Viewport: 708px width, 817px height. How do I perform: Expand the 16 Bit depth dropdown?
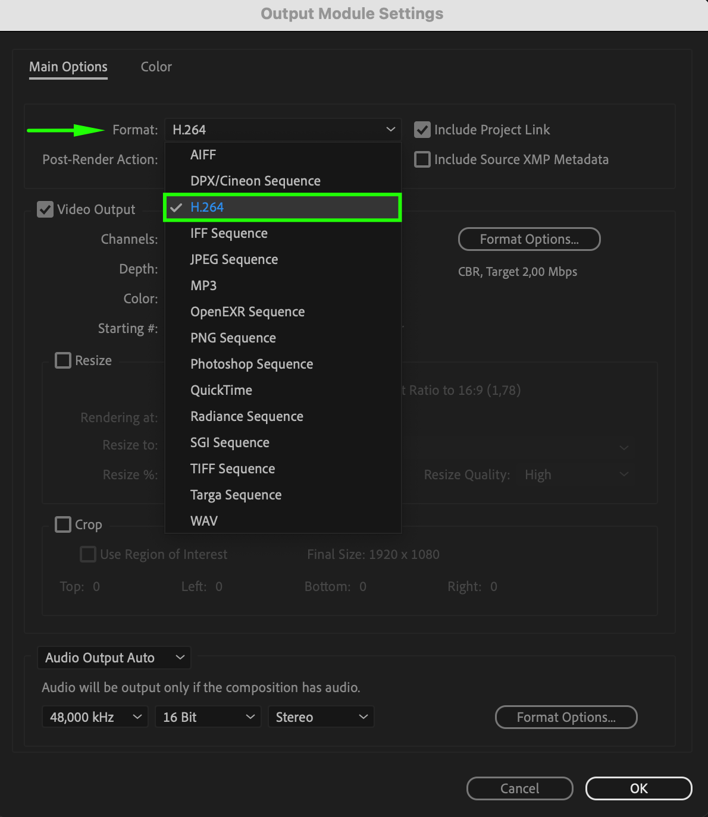208,717
